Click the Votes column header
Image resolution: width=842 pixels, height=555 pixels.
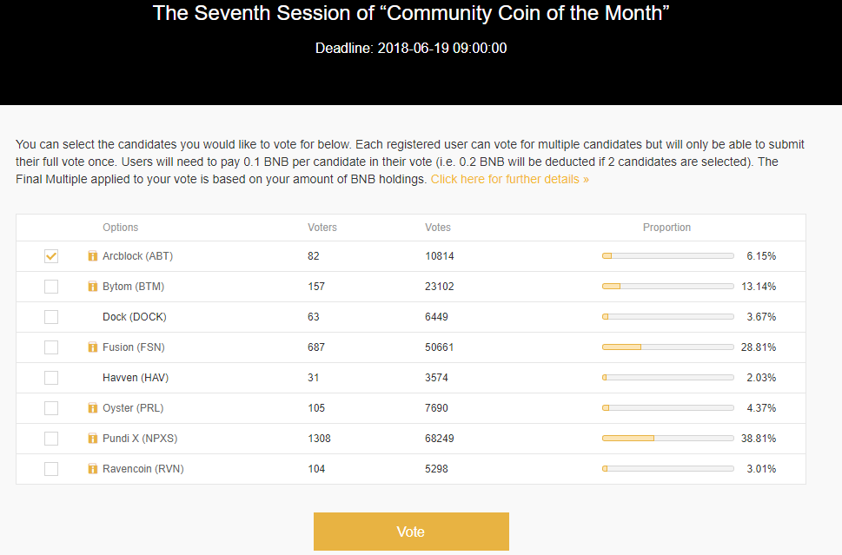[438, 228]
